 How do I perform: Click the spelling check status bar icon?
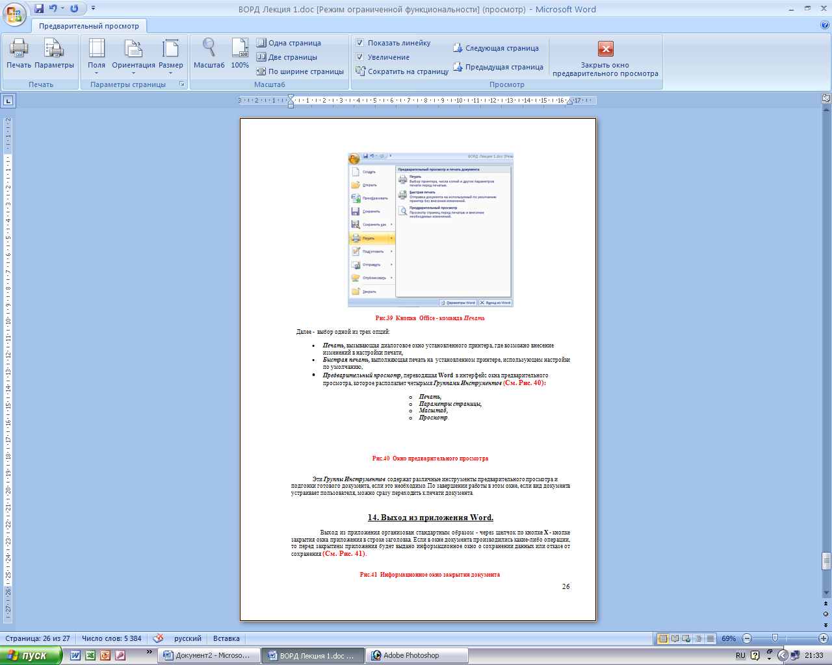[158, 638]
